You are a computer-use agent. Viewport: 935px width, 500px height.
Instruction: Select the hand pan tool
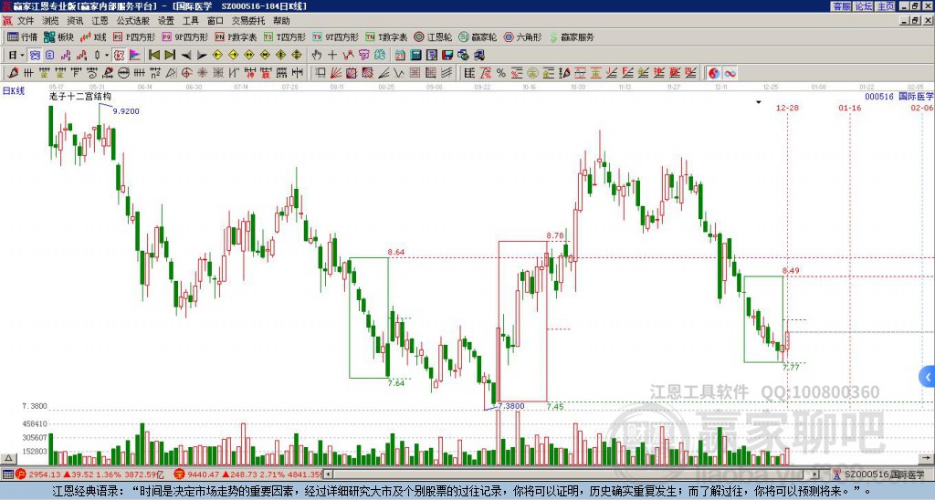pyautogui.click(x=317, y=56)
